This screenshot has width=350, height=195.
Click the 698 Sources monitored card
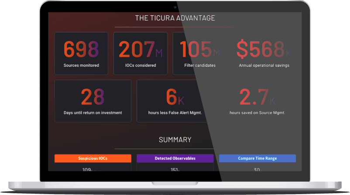81,53
